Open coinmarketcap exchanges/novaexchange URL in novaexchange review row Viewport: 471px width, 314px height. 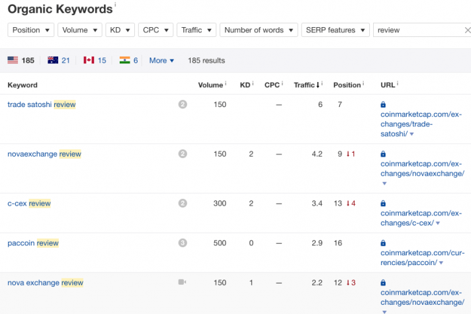point(422,169)
